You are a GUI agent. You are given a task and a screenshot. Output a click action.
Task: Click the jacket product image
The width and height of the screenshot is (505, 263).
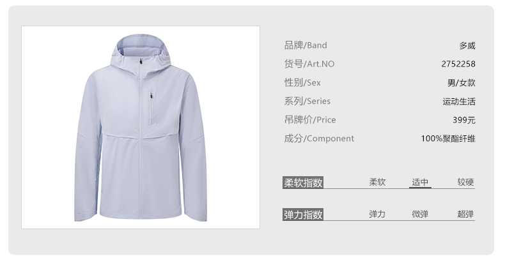[x=141, y=127]
